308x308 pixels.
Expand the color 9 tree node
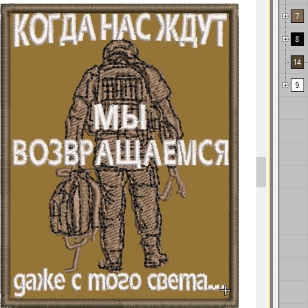[285, 85]
